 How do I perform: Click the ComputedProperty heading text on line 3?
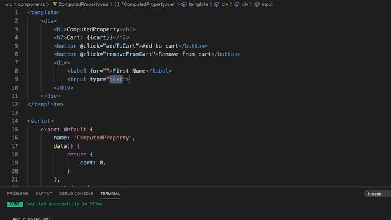(x=93, y=29)
